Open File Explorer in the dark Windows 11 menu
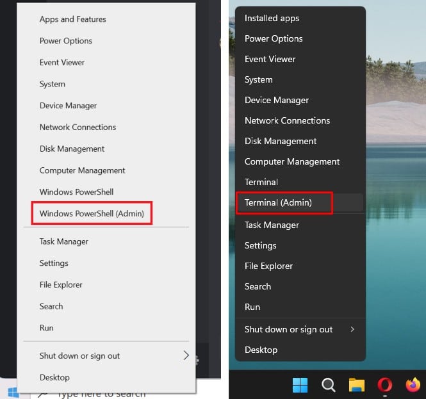426x399 pixels. pyautogui.click(x=300, y=266)
